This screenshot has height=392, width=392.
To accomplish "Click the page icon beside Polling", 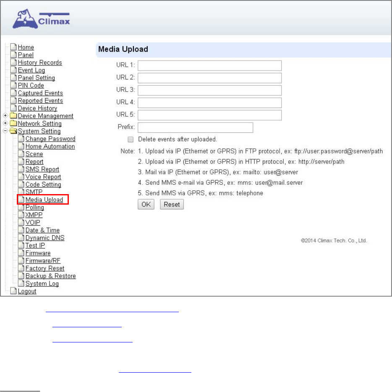I will click(21, 207).
